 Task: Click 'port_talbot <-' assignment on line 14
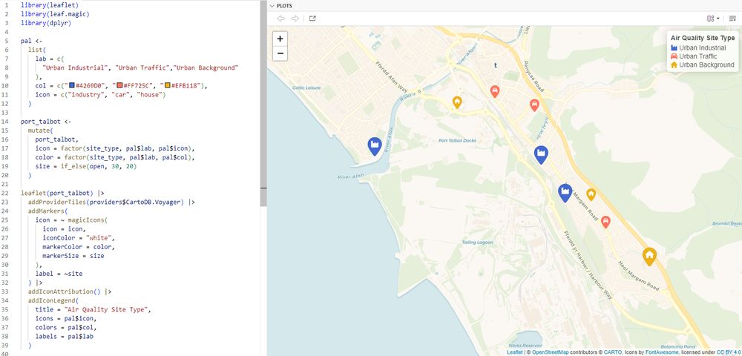pos(46,122)
